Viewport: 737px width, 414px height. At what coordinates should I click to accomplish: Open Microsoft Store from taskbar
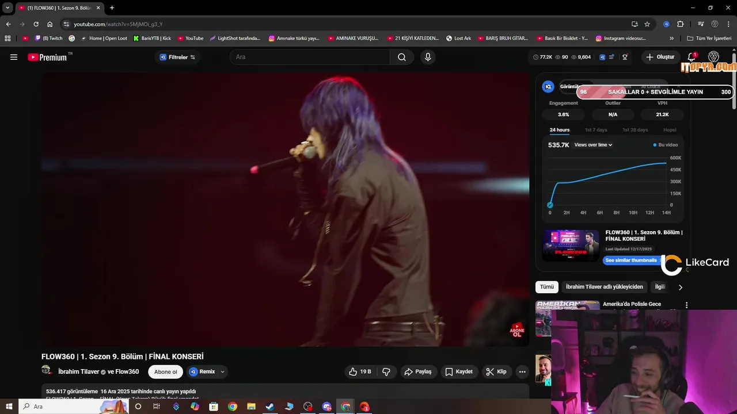click(x=214, y=407)
